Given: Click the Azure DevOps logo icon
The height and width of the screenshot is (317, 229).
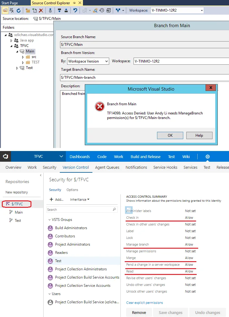Looking at the screenshot, I should (x=5, y=157).
